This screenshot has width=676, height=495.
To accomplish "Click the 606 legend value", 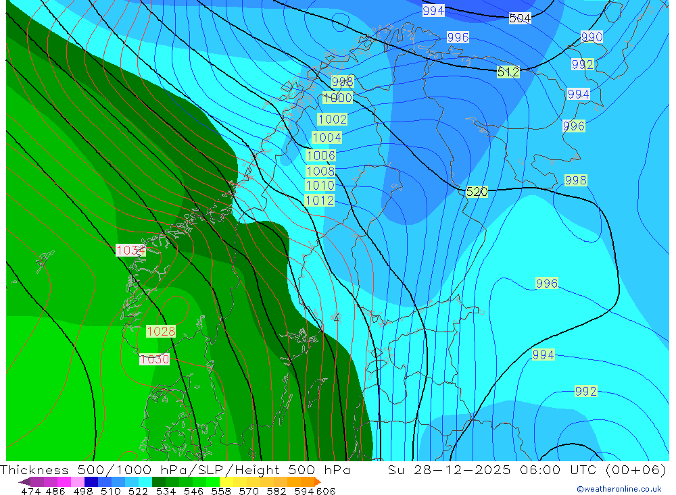I will [326, 491].
